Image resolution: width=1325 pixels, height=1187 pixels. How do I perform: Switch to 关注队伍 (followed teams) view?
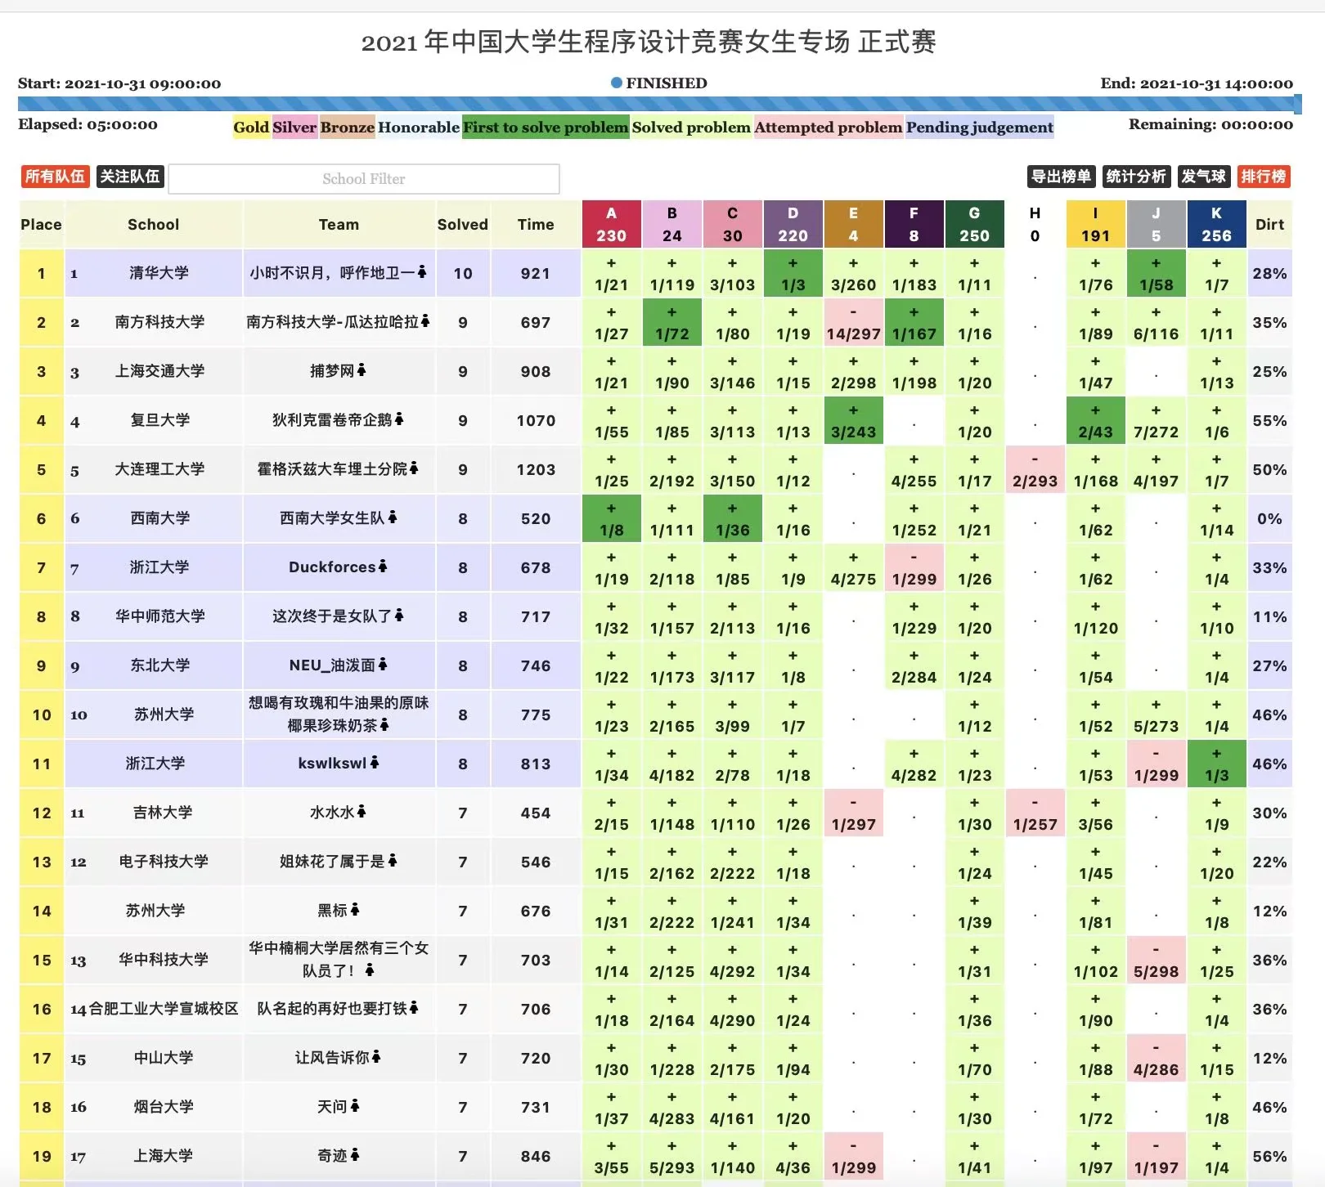(130, 177)
